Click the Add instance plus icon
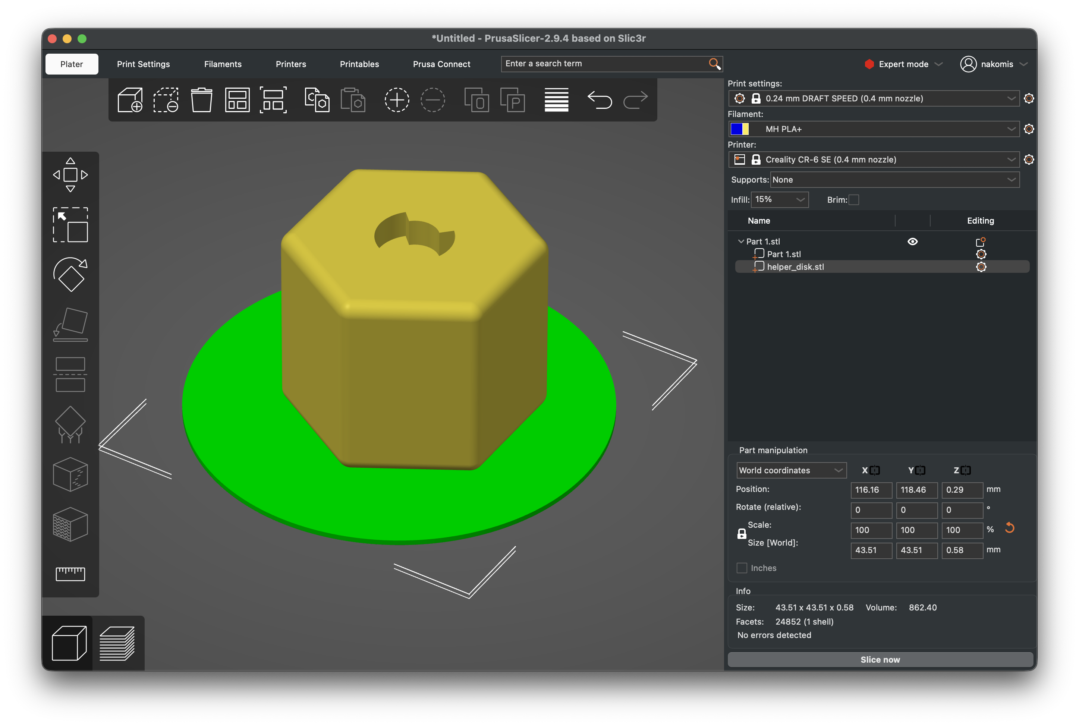 397,100
